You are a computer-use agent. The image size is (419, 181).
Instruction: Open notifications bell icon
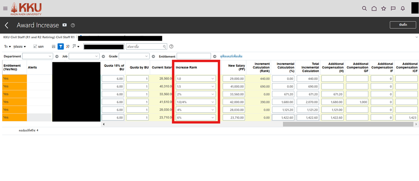coord(403,8)
